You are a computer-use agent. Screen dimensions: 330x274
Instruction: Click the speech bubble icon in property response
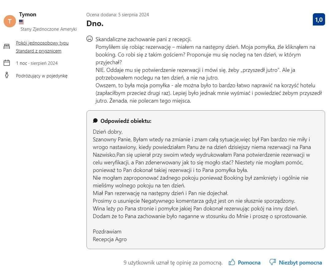point(95,121)
